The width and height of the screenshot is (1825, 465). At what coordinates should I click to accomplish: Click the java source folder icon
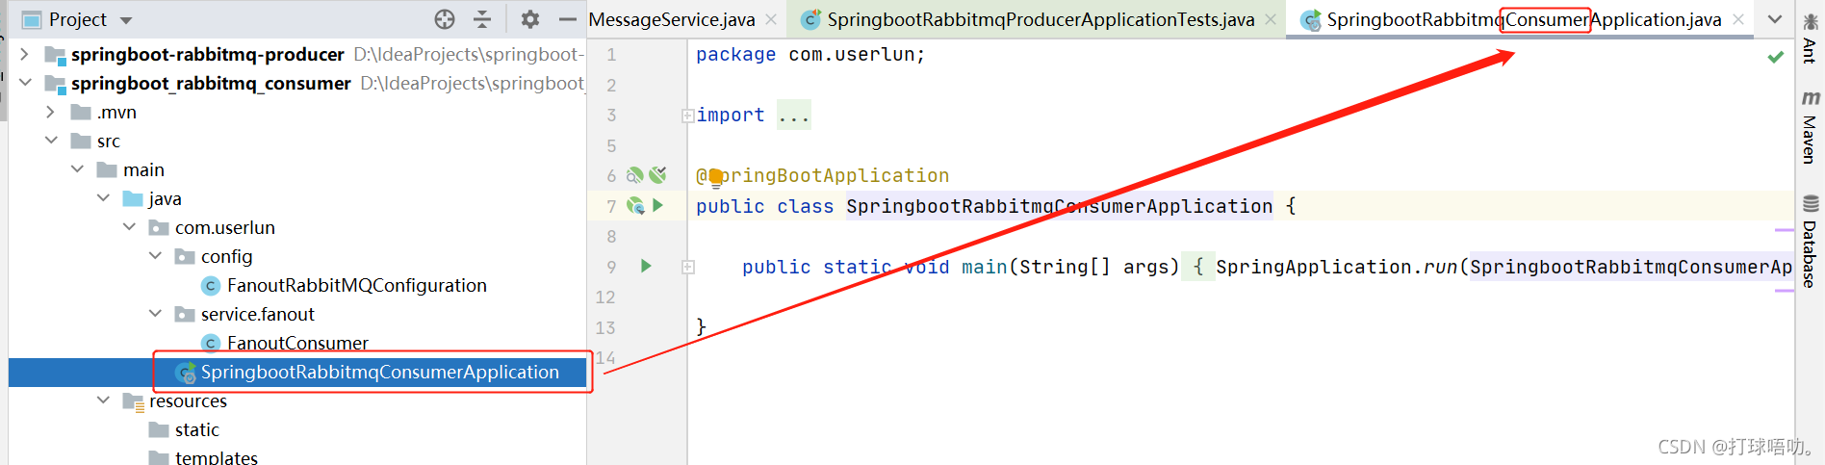tap(133, 199)
